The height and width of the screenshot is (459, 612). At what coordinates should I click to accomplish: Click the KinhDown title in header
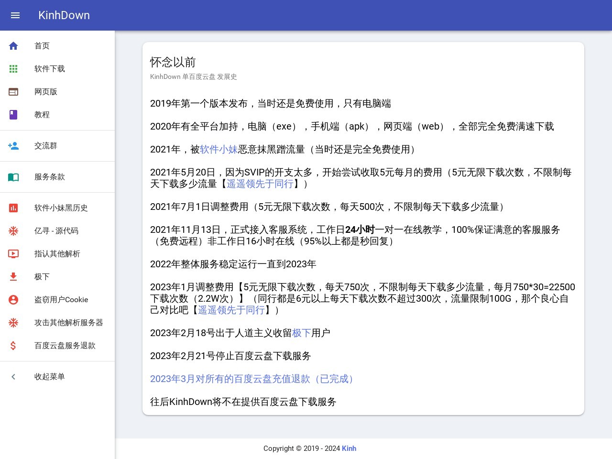(64, 15)
